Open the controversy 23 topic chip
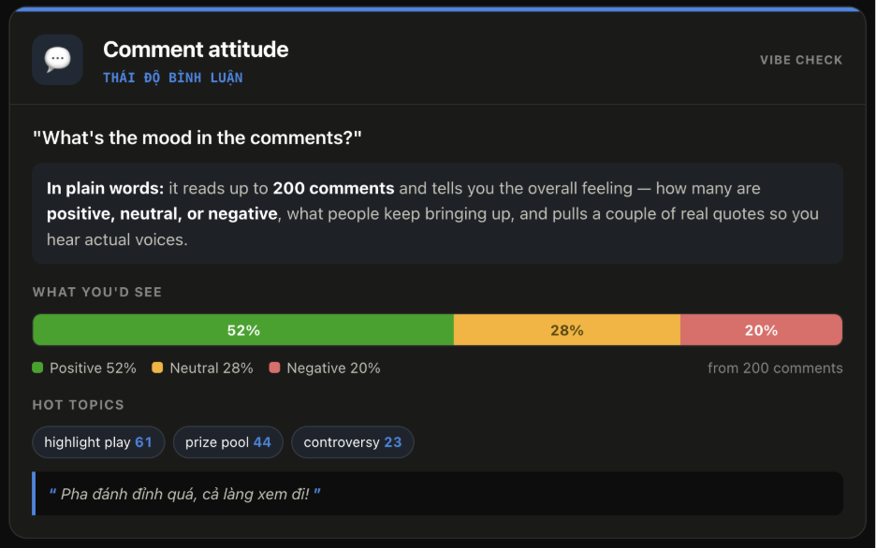The width and height of the screenshot is (876, 548). pos(353,442)
